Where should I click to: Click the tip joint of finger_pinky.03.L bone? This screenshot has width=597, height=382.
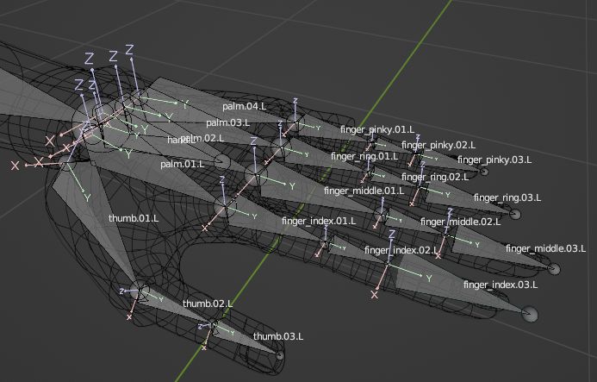pyautogui.click(x=484, y=172)
